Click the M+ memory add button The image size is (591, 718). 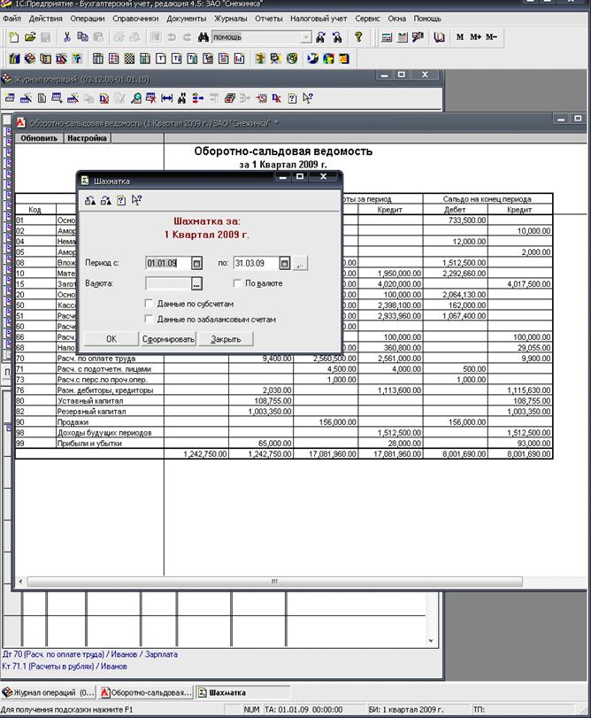click(x=475, y=37)
